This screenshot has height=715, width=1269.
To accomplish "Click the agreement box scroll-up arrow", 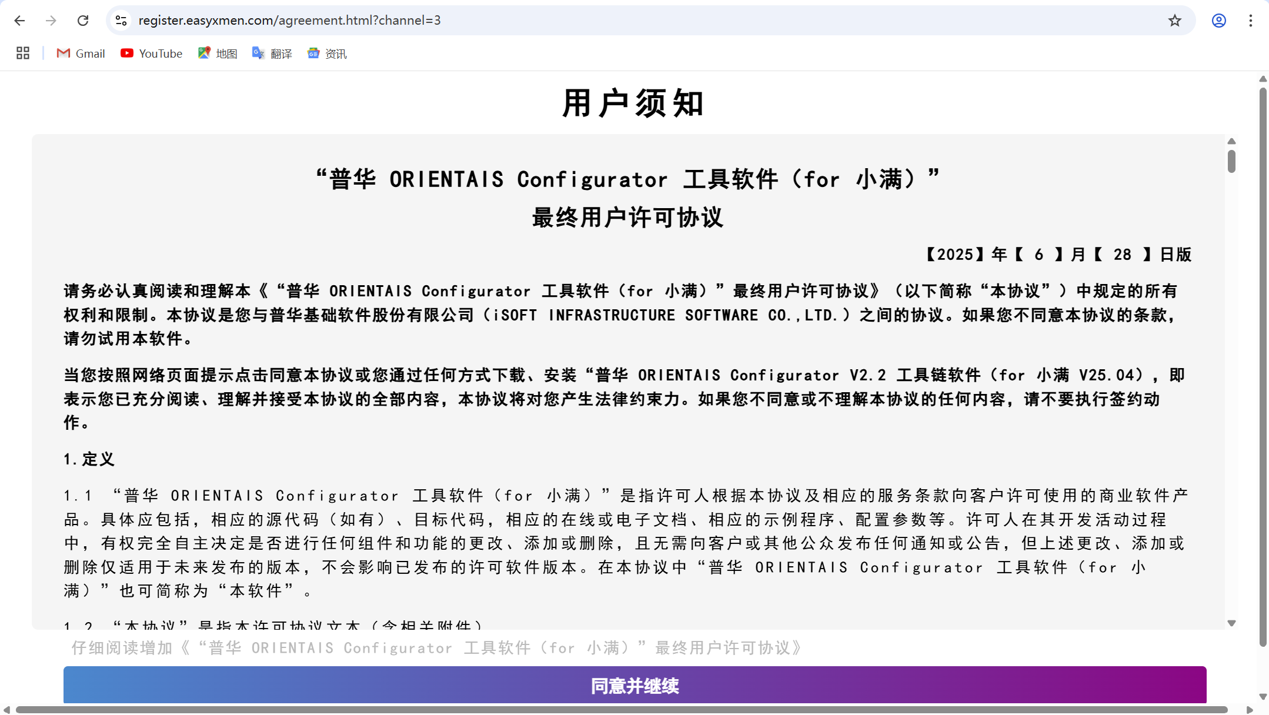I will coord(1231,141).
